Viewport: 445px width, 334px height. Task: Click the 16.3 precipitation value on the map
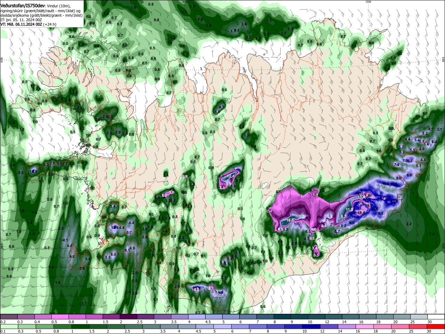[x=290, y=220]
